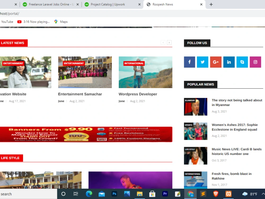Launch Photoshop from taskbar

point(114,194)
